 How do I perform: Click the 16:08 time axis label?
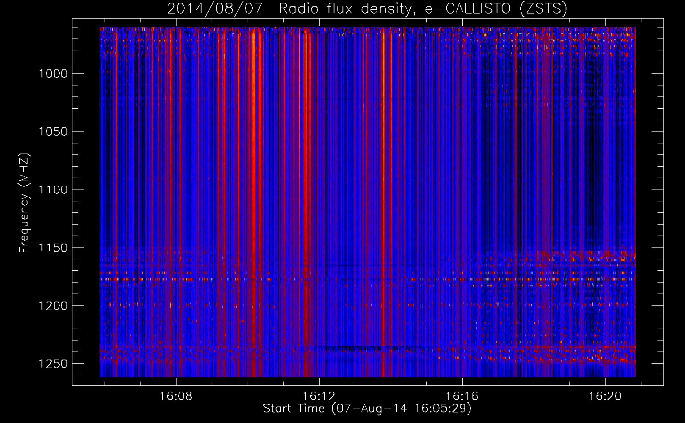[x=176, y=396]
